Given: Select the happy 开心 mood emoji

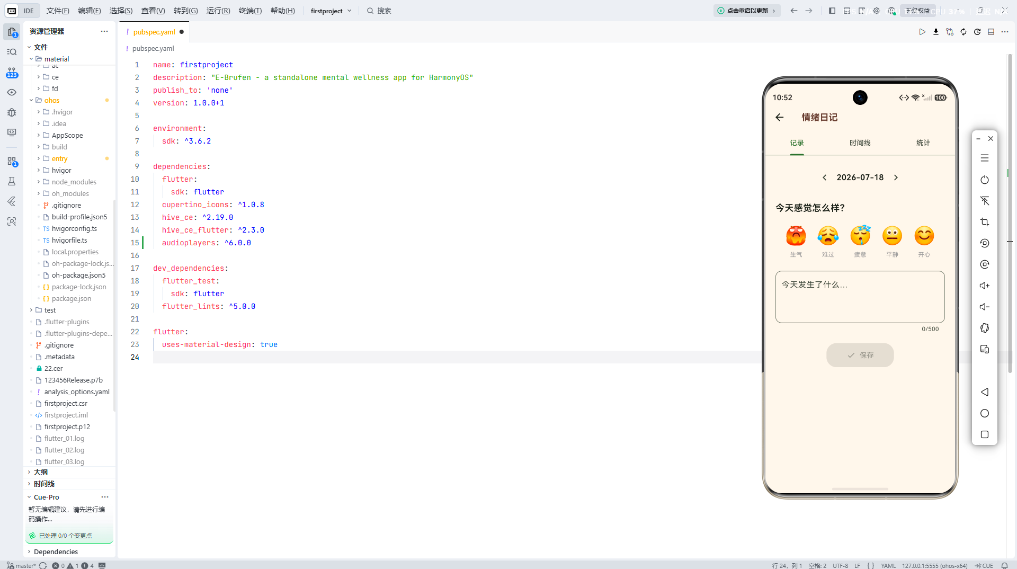Looking at the screenshot, I should (x=924, y=236).
